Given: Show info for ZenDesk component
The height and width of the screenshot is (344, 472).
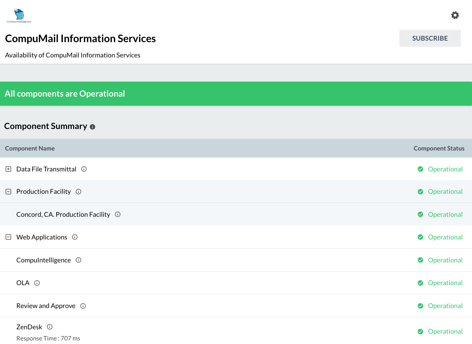Looking at the screenshot, I should pos(50,327).
